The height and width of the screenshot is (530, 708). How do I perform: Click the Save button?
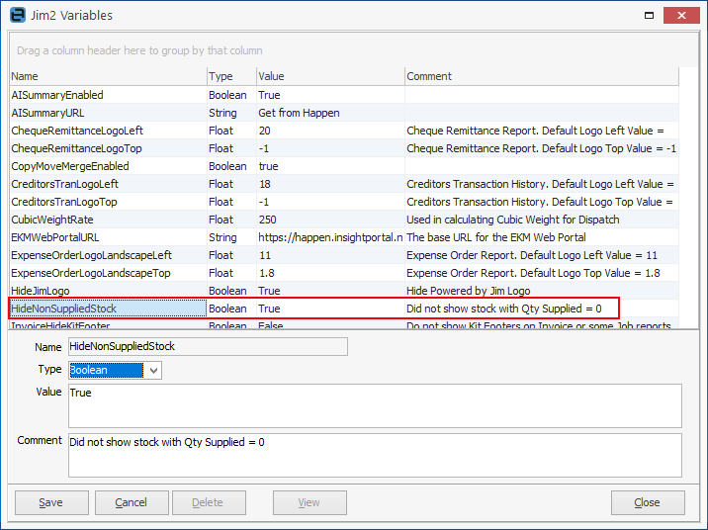51,502
